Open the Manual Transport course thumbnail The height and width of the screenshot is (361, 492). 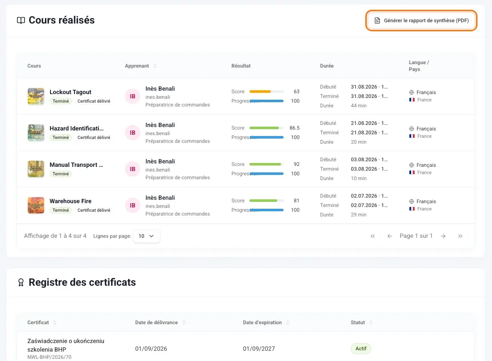[x=36, y=169]
